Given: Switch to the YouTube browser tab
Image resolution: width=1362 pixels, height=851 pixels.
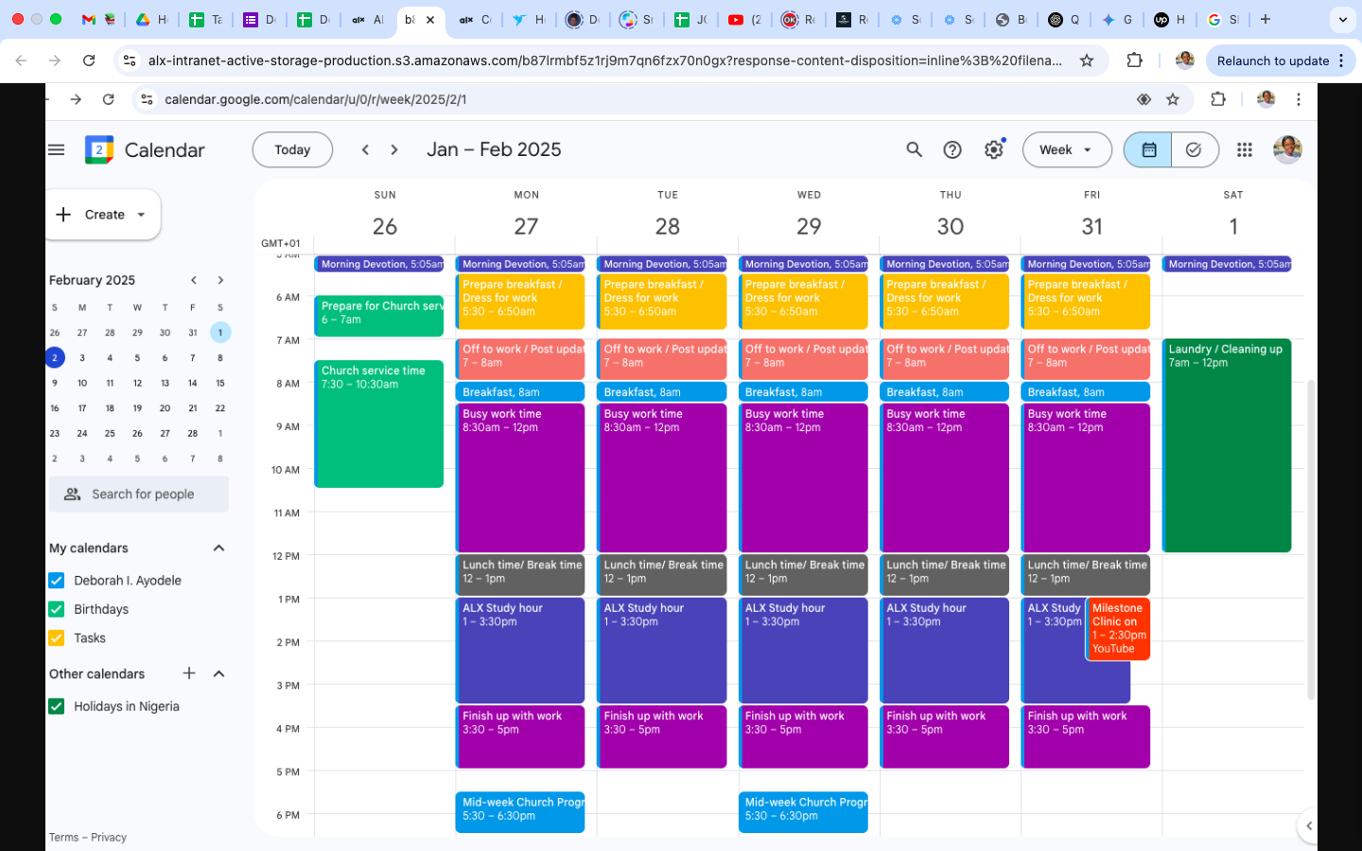Looking at the screenshot, I should [x=742, y=19].
